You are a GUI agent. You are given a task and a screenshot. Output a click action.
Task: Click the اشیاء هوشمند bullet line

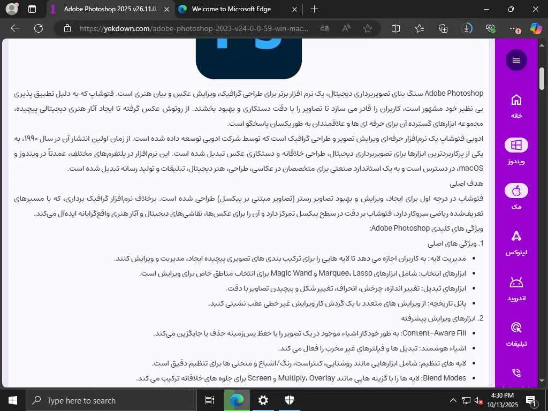coord(372,348)
